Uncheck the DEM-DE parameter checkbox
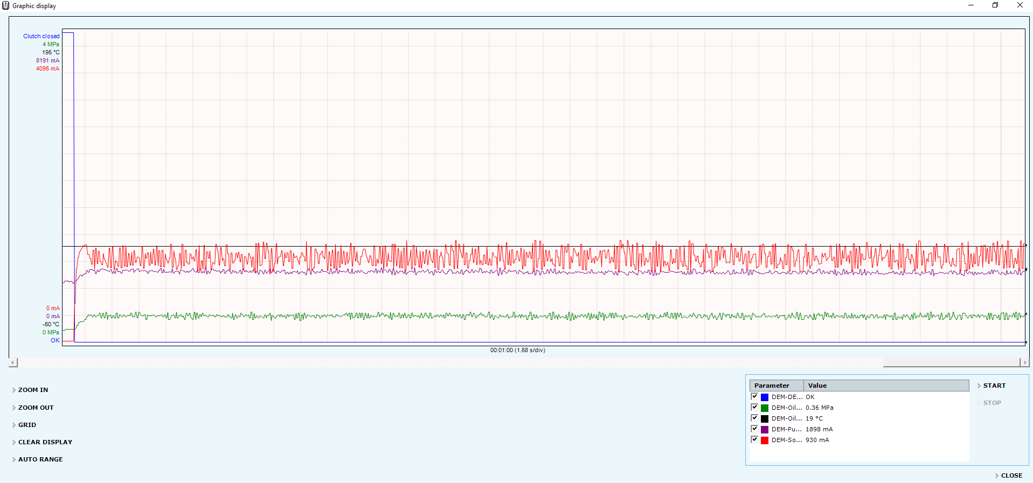Viewport: 1033px width, 483px height. pyautogui.click(x=754, y=397)
